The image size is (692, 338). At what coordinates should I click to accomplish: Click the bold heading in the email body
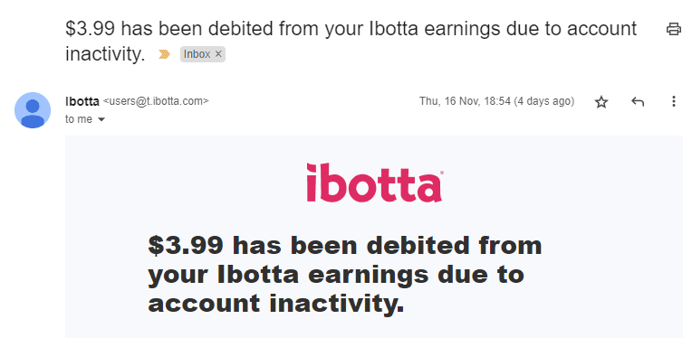click(x=345, y=274)
